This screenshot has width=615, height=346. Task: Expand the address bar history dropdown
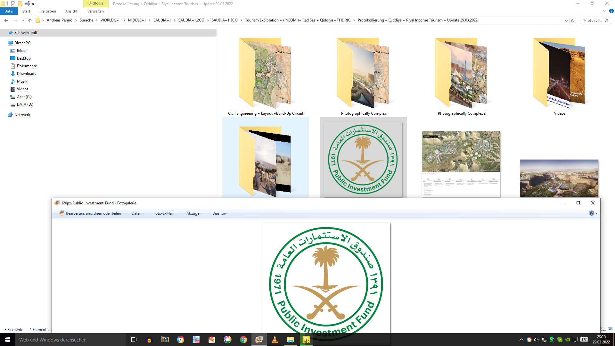[x=566, y=21]
